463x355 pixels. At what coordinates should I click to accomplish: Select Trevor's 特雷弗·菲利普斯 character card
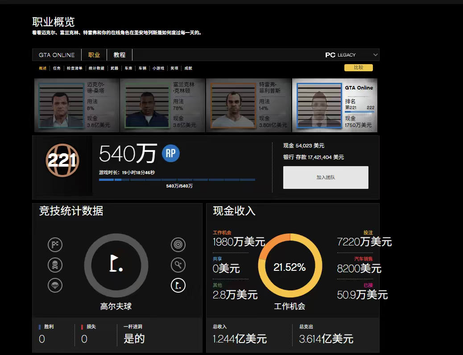pyautogui.click(x=248, y=106)
